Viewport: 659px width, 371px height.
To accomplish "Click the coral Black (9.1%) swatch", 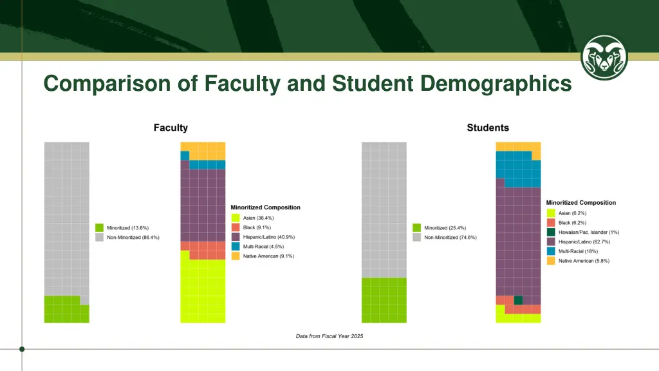I will tap(236, 227).
